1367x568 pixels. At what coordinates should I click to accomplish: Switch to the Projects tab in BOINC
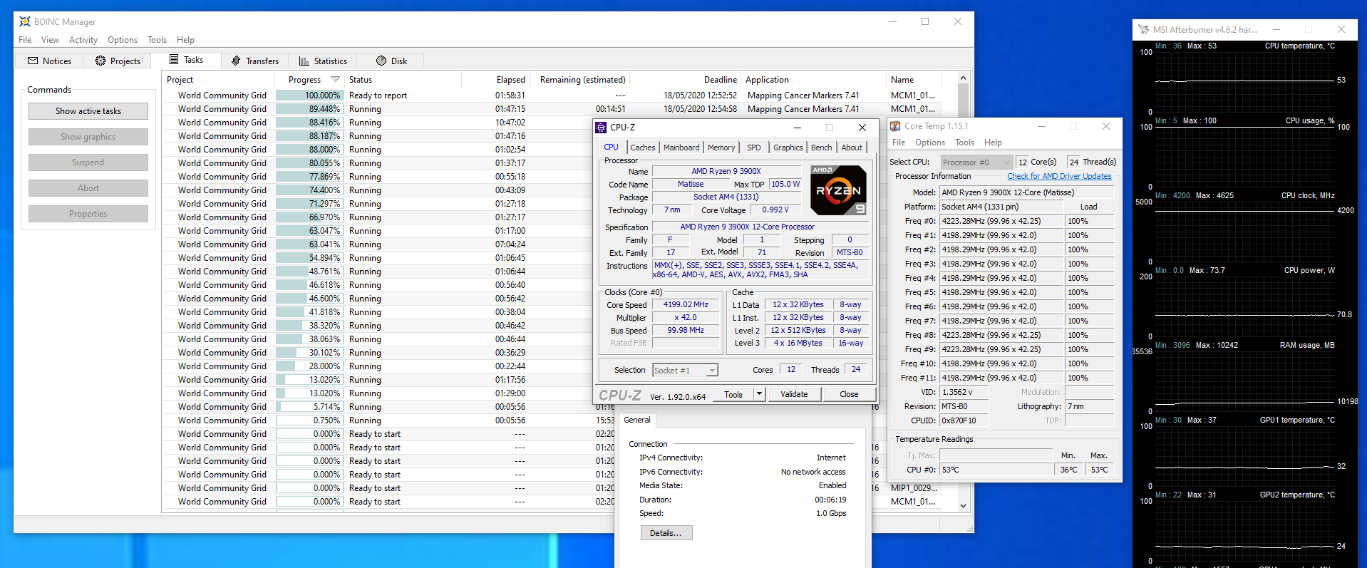point(118,61)
